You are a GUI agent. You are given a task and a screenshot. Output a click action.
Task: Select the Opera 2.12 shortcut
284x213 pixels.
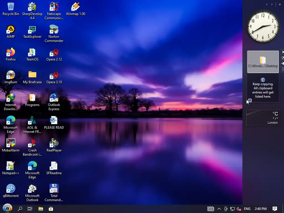pos(54,55)
